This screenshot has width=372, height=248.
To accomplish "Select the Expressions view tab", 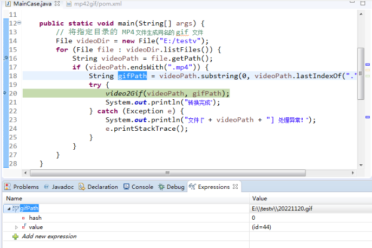I will tap(213, 187).
